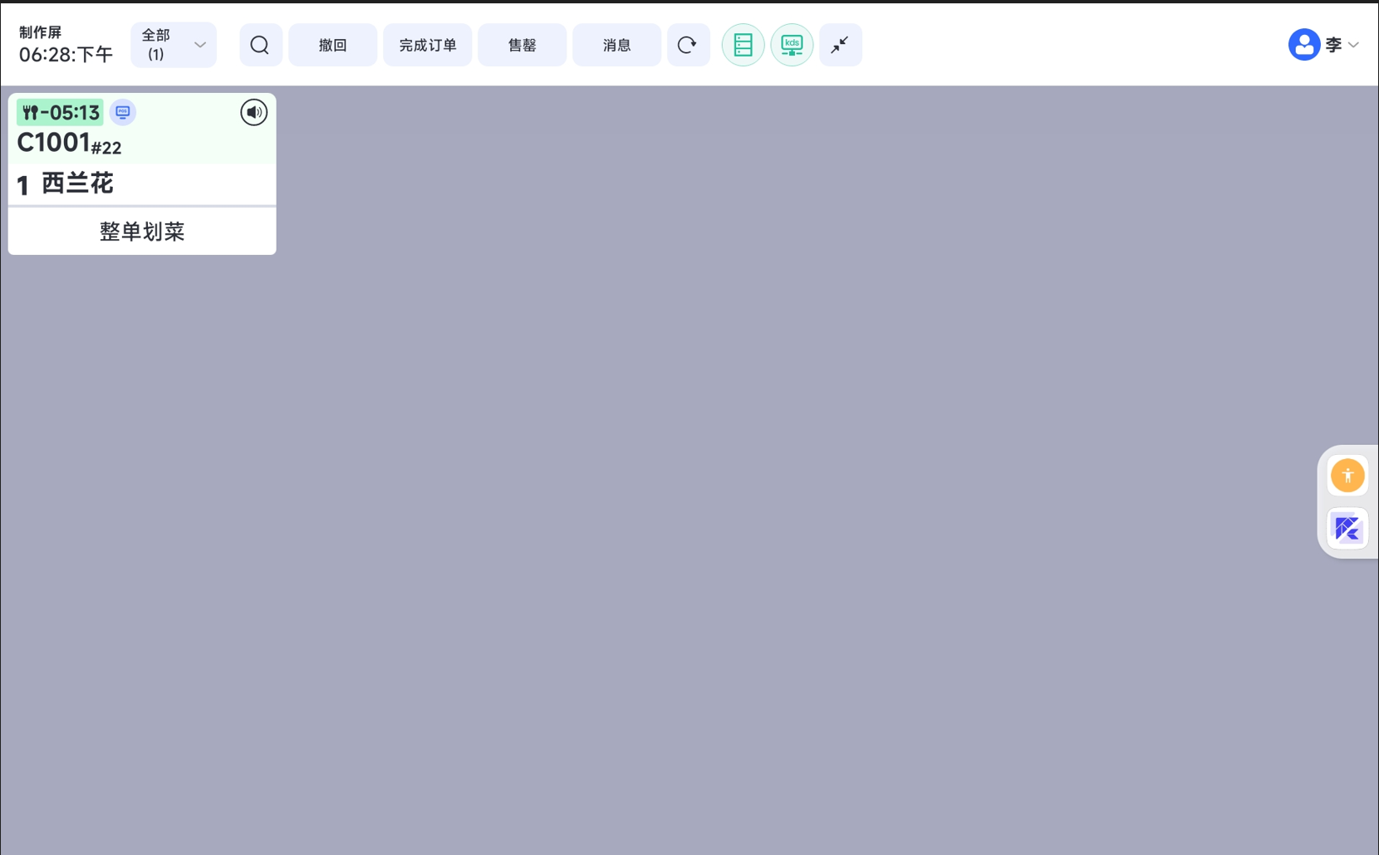Open the 售罄 menu item

coord(522,45)
